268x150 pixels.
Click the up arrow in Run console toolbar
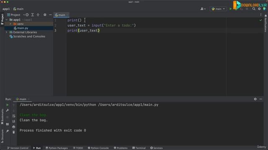coord(14,105)
